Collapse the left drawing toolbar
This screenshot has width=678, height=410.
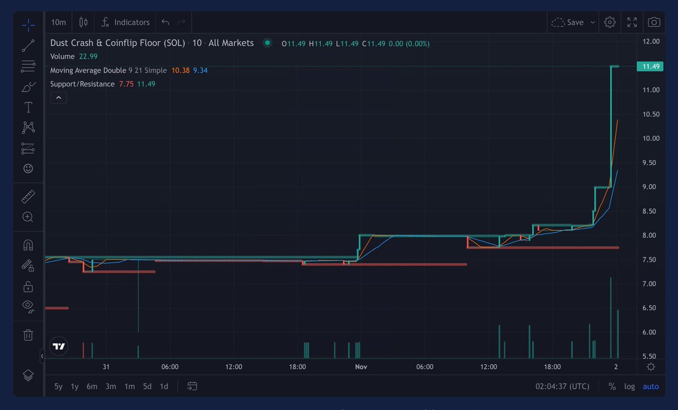point(43,356)
